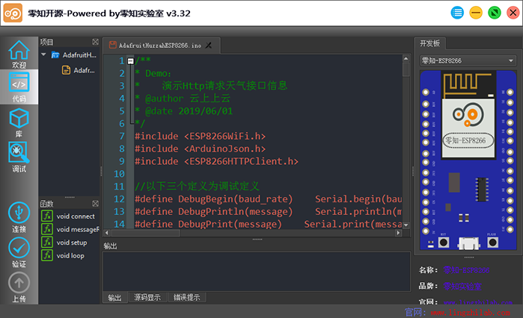The image size is (523, 318).
Task: Jump to void setup function
Action: point(72,243)
